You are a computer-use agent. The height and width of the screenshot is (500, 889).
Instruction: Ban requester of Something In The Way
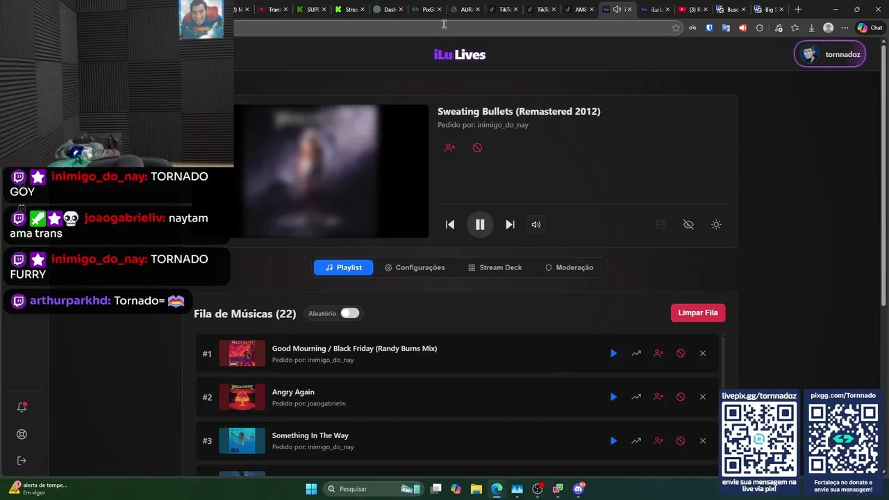pos(658,441)
